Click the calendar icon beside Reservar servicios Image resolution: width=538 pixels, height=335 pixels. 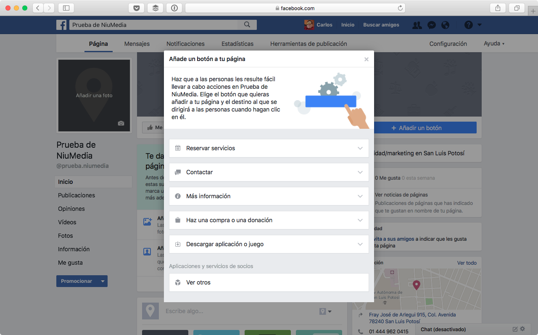[x=178, y=148]
